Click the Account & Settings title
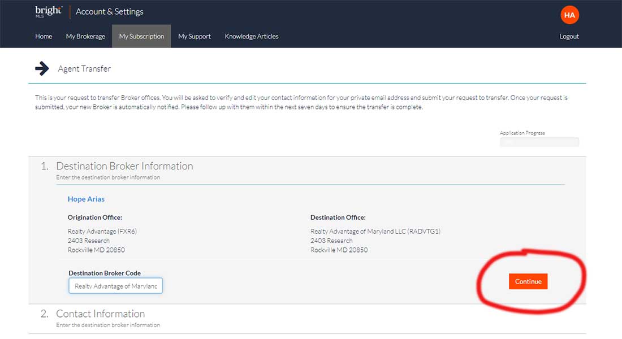 coord(110,11)
